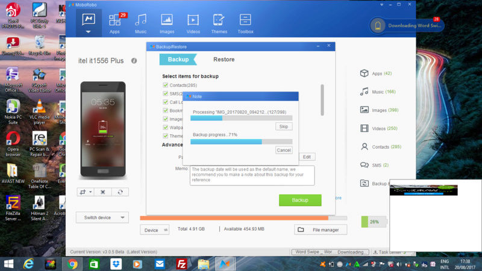Click the Word Swipe Downloading status item
The height and width of the screenshot is (271, 482).
[330, 252]
